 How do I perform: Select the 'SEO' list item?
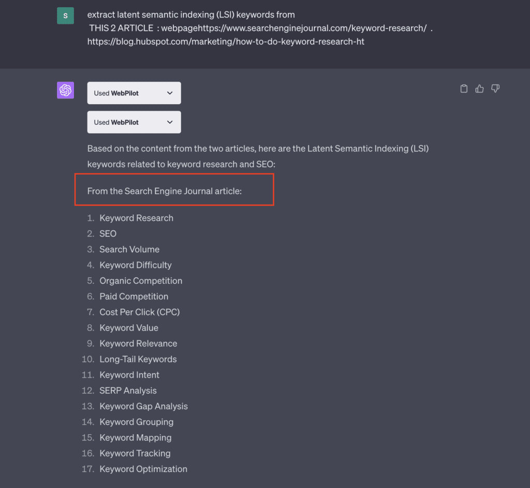[x=108, y=234]
